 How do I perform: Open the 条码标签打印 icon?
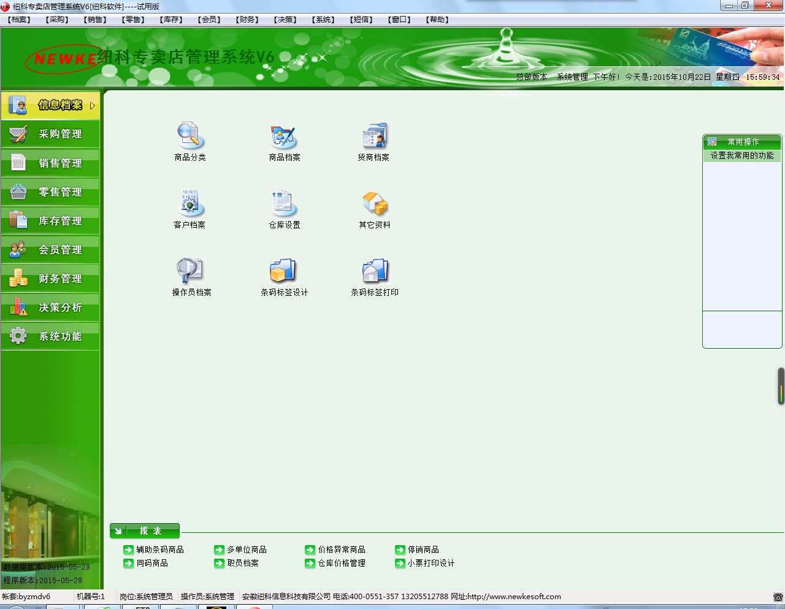click(374, 271)
